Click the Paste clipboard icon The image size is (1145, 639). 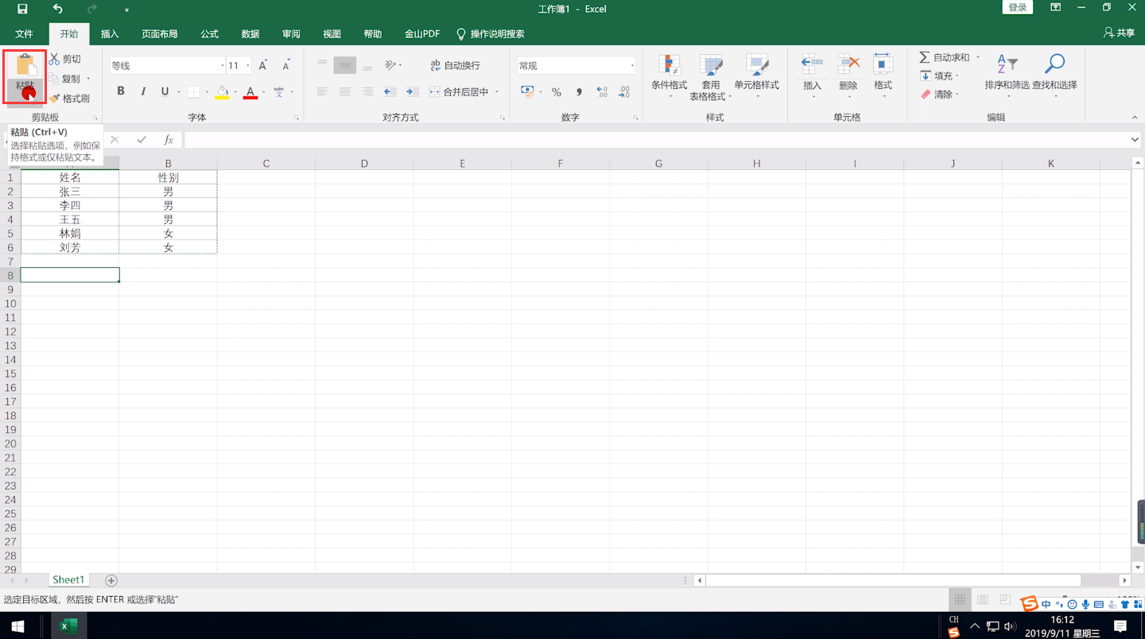click(x=25, y=65)
